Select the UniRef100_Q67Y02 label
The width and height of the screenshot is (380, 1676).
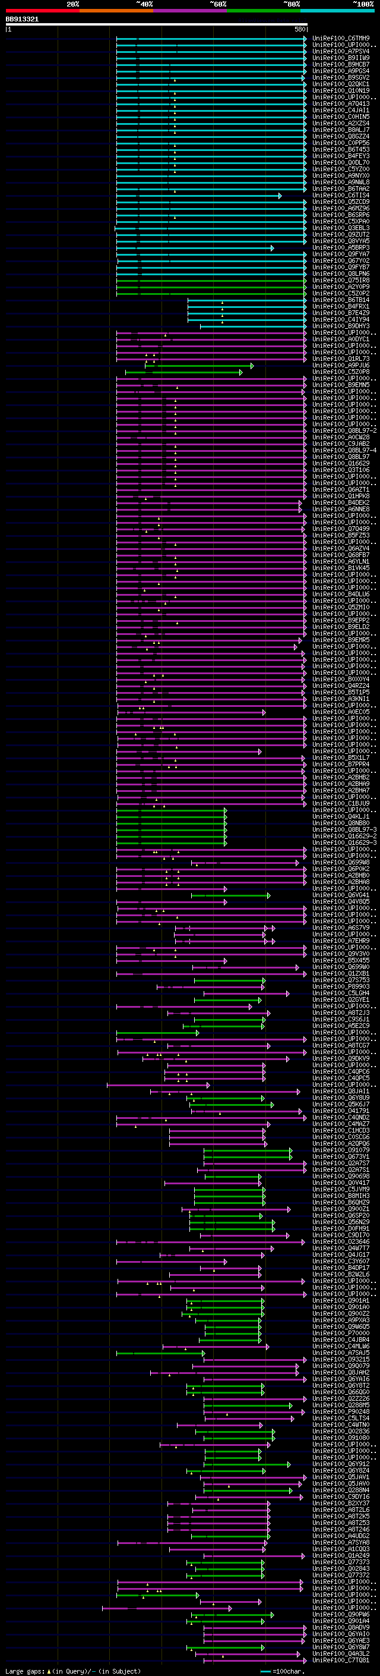tap(341, 261)
